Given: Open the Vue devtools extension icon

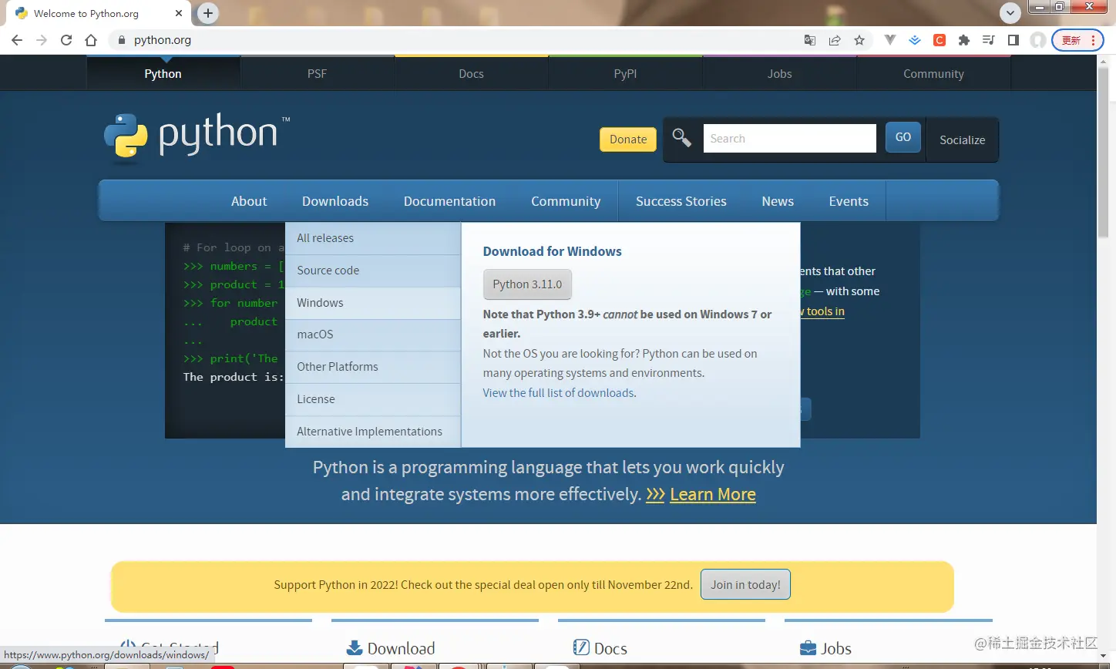Looking at the screenshot, I should (x=890, y=40).
